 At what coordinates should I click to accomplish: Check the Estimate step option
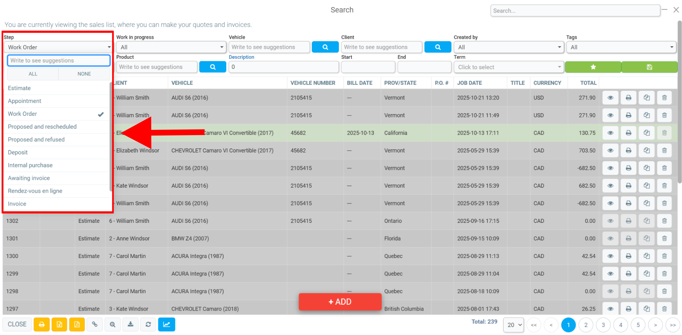(56, 88)
